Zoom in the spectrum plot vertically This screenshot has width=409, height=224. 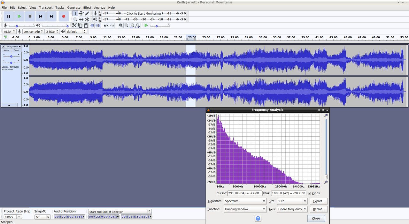(x=326, y=116)
